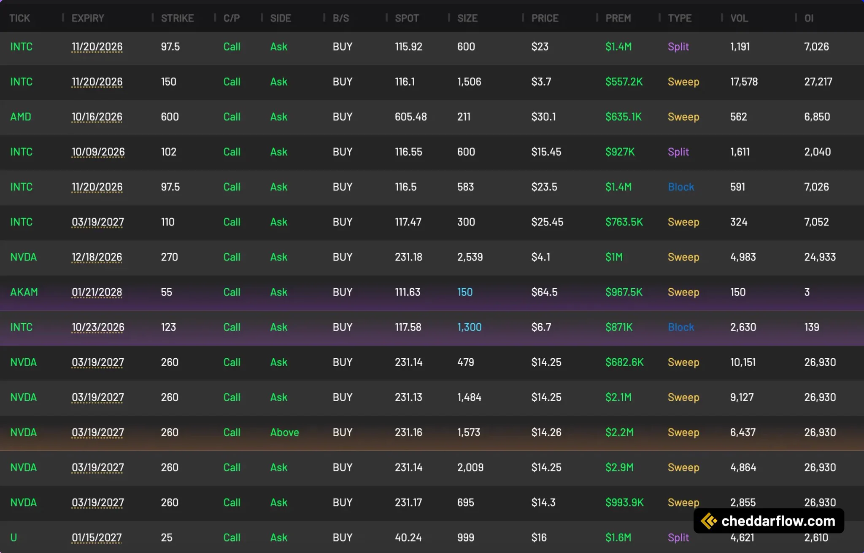Click the $635.1K premium value

coord(624,117)
